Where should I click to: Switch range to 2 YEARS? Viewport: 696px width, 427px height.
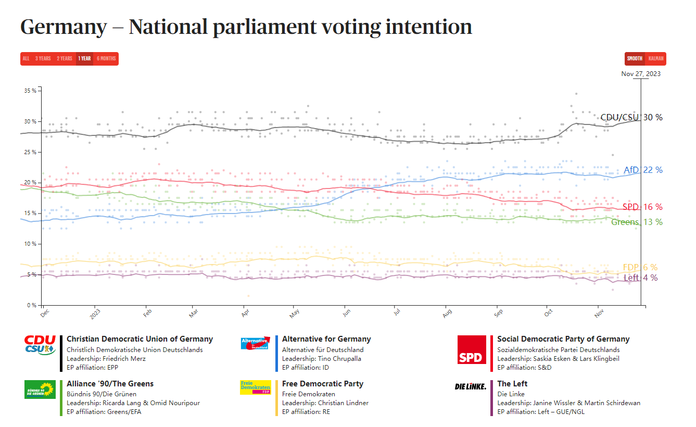pos(65,59)
